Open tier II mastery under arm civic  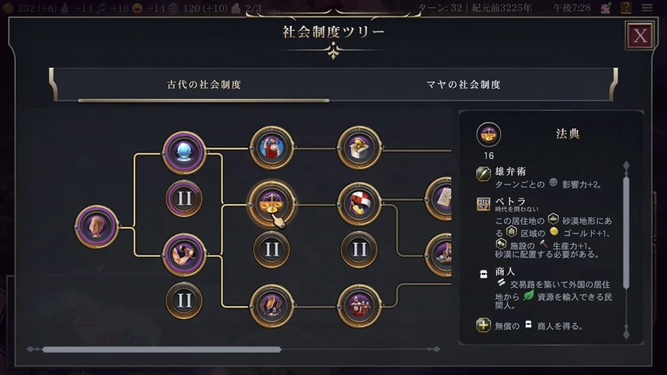(184, 300)
